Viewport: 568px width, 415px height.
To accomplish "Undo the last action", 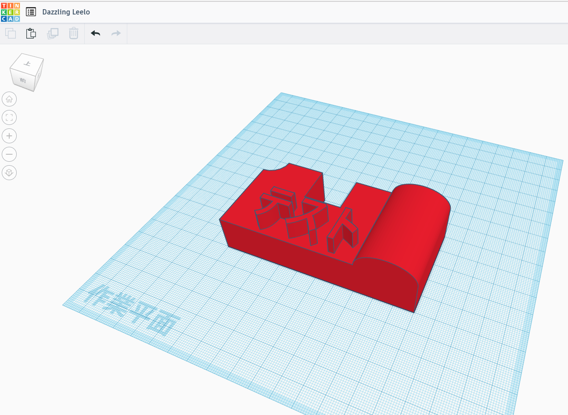I will pyautogui.click(x=95, y=33).
